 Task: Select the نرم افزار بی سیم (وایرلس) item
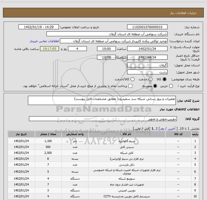tap(103, 159)
